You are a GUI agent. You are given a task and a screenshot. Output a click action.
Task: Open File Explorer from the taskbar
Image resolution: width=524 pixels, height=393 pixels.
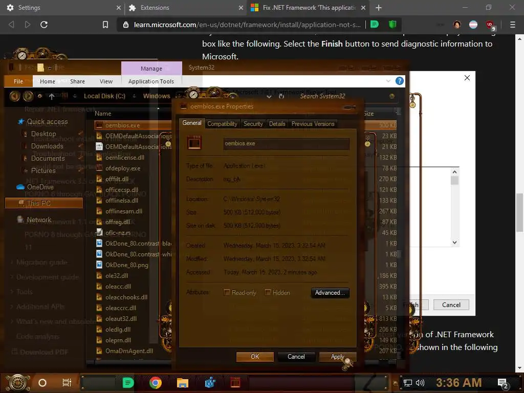click(183, 383)
